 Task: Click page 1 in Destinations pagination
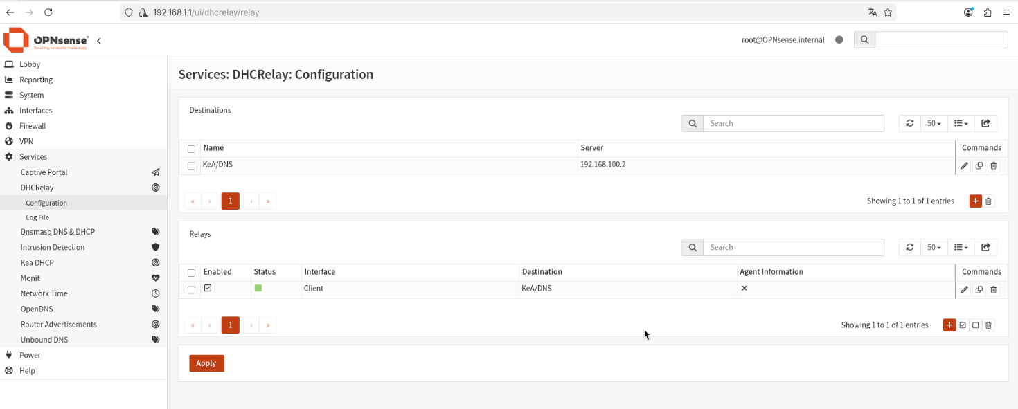point(230,201)
